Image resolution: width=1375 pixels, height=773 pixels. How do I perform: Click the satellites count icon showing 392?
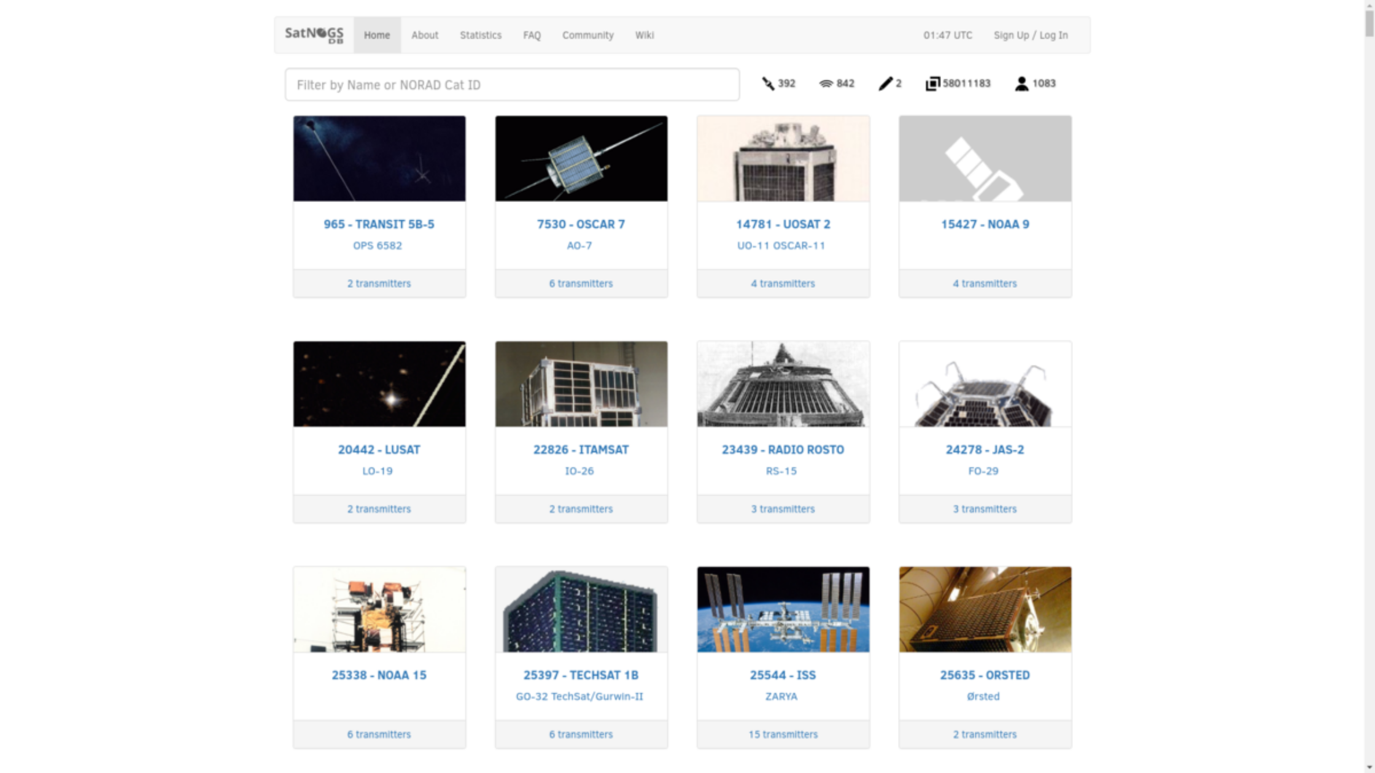(x=779, y=83)
